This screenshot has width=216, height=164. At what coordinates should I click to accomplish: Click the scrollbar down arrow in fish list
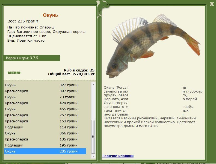[x=93, y=156]
